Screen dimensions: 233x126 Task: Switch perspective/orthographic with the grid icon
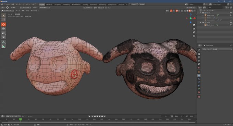(194, 36)
